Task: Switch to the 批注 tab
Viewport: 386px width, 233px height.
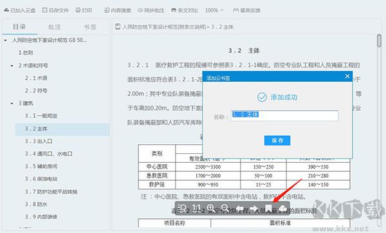Action: click(55, 27)
